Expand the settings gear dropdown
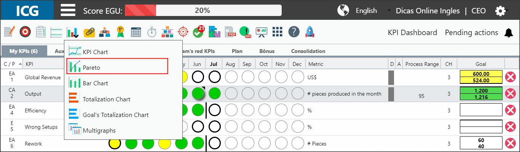This screenshot has height=152, width=520. (501, 11)
